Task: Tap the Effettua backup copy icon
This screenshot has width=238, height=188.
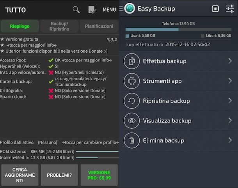Action: (x=132, y=61)
